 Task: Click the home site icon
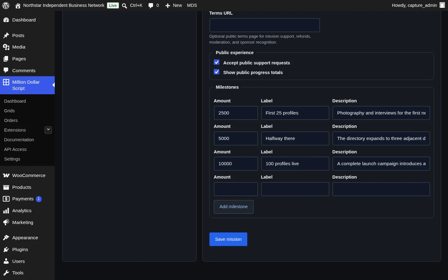coord(18,5)
